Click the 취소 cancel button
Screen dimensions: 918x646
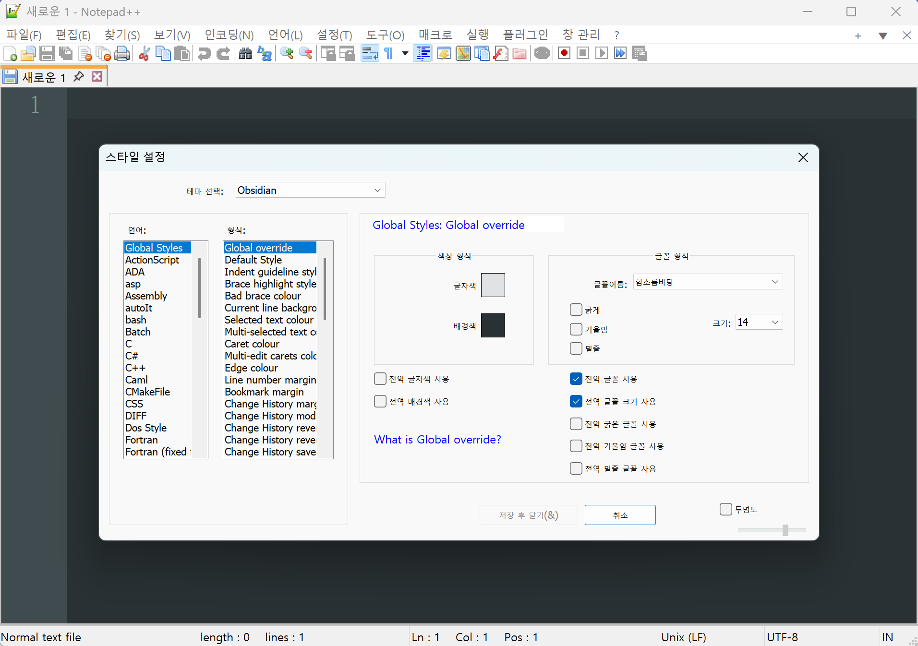[620, 515]
